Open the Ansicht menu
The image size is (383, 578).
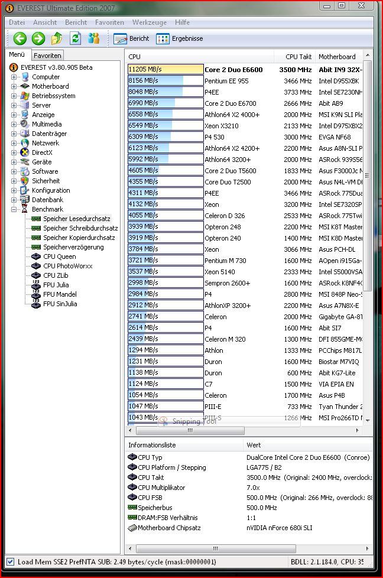click(x=45, y=22)
